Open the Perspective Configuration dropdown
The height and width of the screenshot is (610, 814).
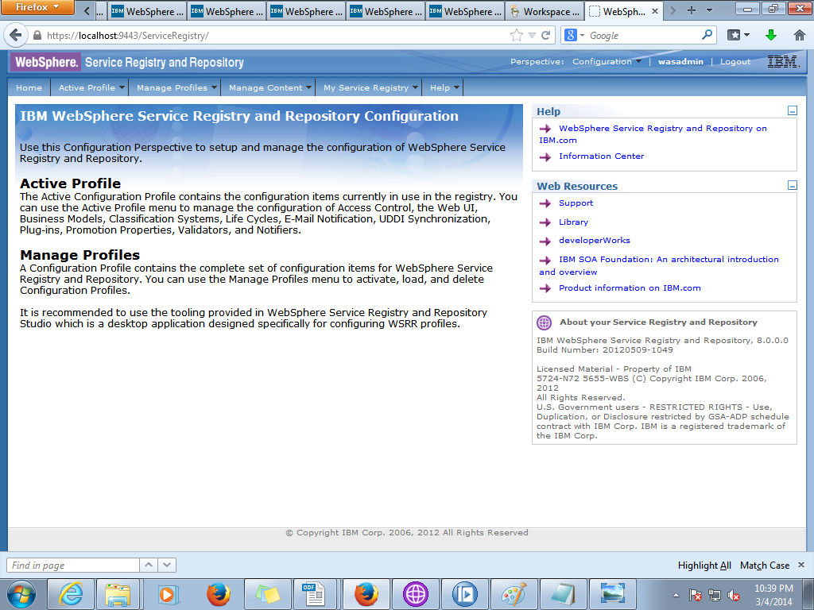tap(607, 61)
